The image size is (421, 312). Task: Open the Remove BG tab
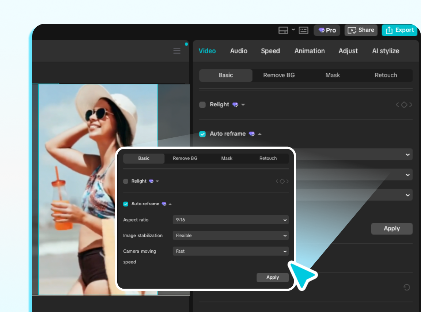pyautogui.click(x=279, y=75)
